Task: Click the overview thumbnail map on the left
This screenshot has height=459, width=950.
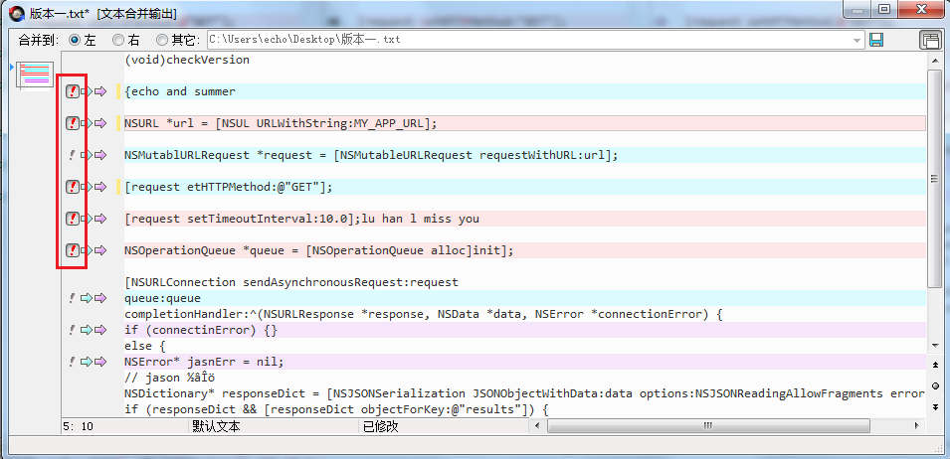Action: point(34,75)
